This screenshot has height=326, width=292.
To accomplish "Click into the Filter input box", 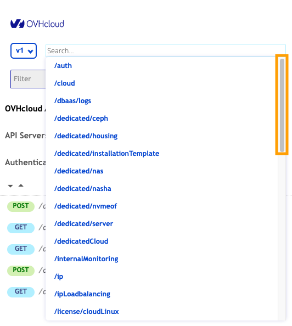I will [28, 79].
